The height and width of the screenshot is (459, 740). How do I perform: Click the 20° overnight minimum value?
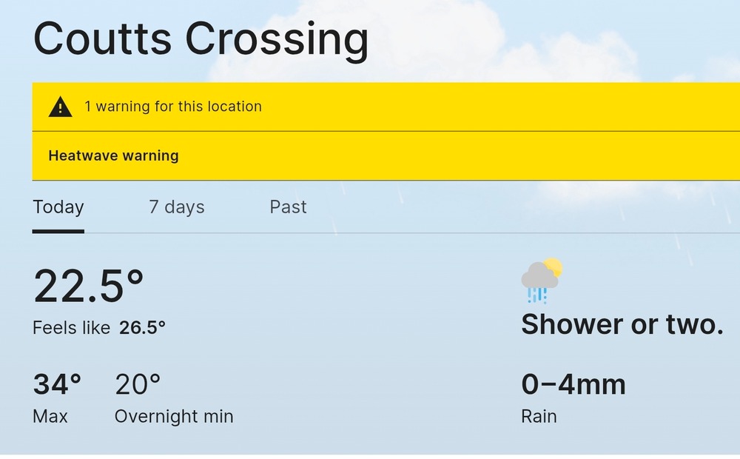(138, 385)
